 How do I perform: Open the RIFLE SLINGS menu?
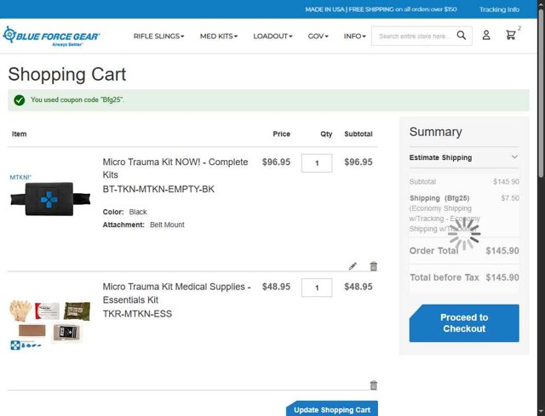[159, 36]
